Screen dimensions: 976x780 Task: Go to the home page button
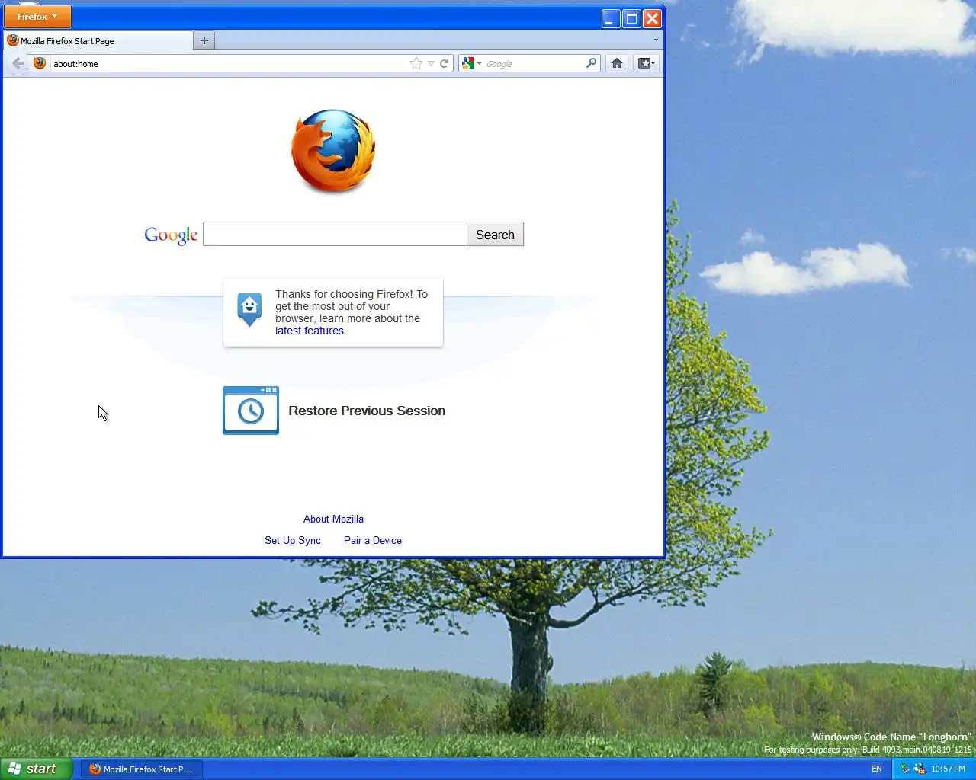point(617,63)
